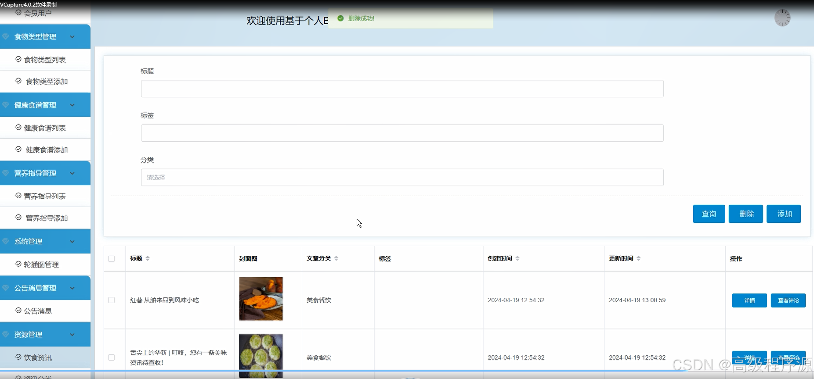Click the 红薯 从舶来品到风味小吃 title
814x379 pixels.
(x=165, y=300)
